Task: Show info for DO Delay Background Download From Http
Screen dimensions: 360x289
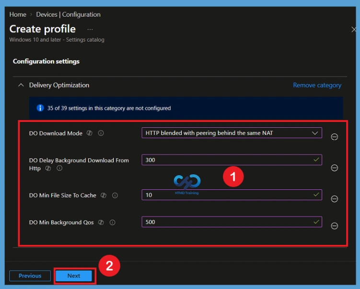Action: pyautogui.click(x=59, y=169)
